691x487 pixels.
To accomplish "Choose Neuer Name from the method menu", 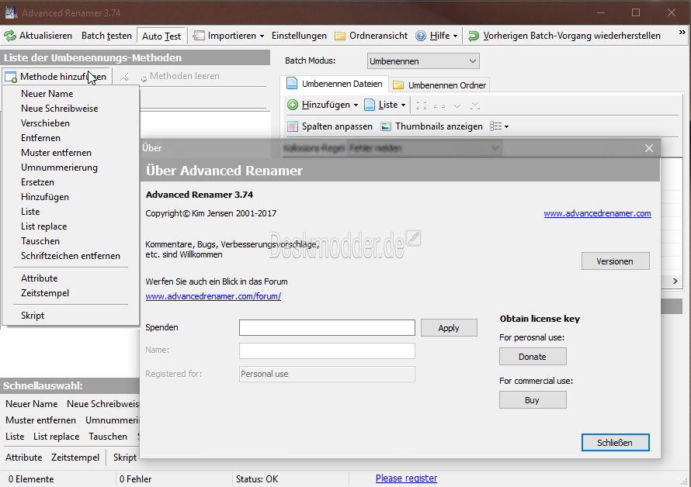I will [x=47, y=94].
